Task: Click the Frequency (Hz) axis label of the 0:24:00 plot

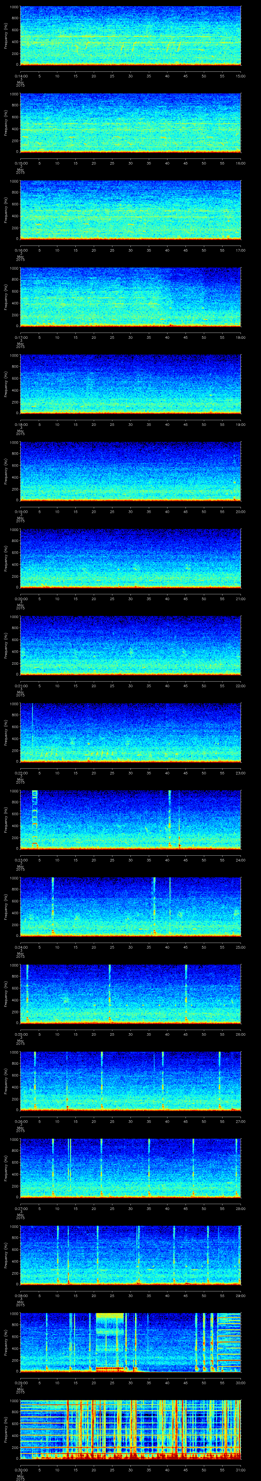Action: (6, 907)
